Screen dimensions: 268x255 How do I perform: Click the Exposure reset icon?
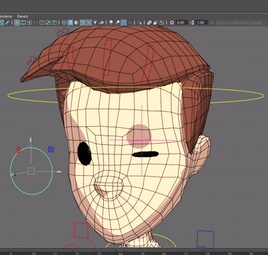point(172,23)
